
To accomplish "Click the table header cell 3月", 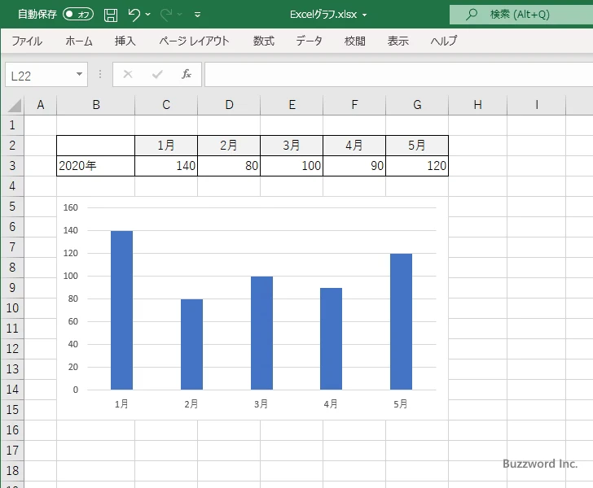I will click(292, 146).
